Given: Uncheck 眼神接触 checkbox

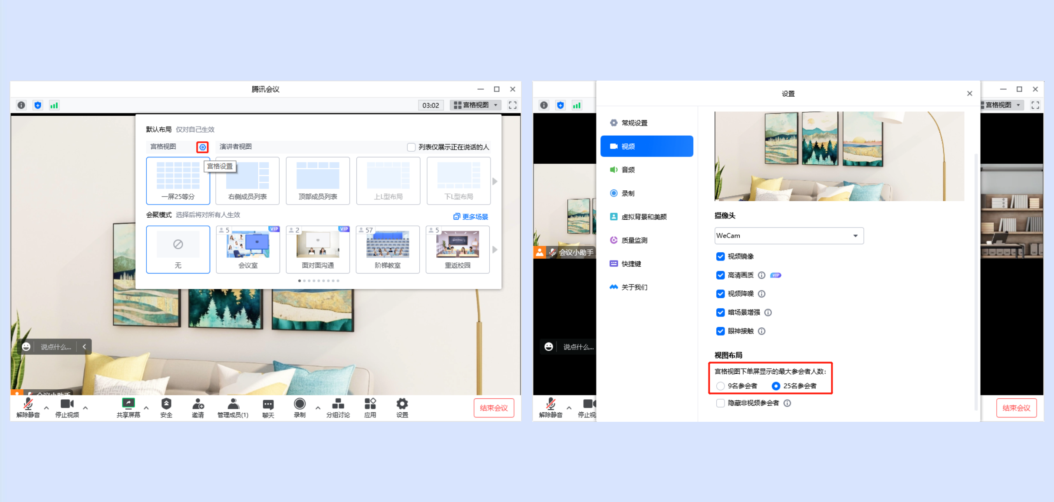Looking at the screenshot, I should tap(720, 331).
